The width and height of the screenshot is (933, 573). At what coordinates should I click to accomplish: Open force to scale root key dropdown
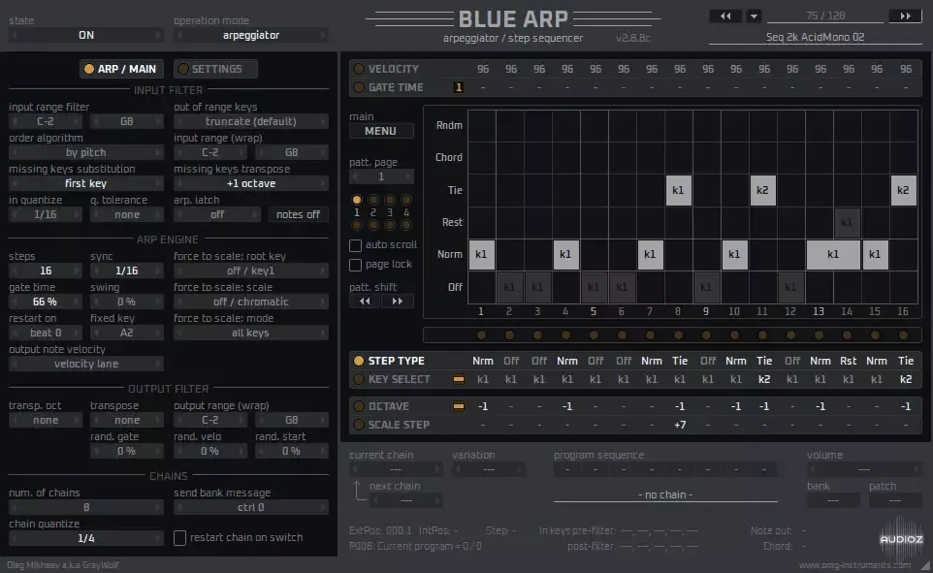251,271
